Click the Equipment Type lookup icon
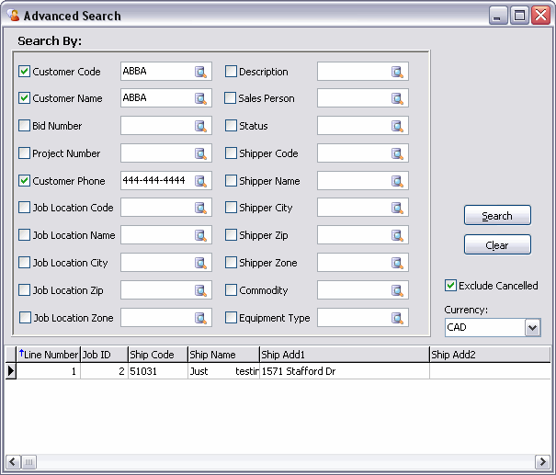Image resolution: width=556 pixels, height=475 pixels. point(397,318)
